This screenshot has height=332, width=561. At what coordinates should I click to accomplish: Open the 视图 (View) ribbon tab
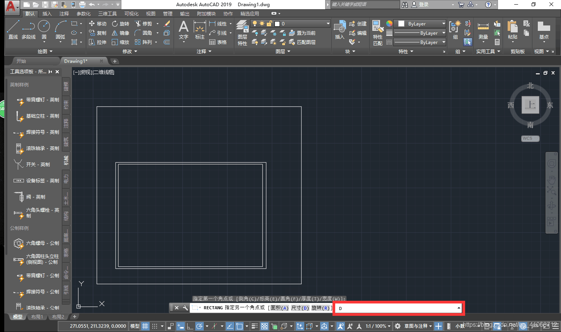click(x=151, y=13)
